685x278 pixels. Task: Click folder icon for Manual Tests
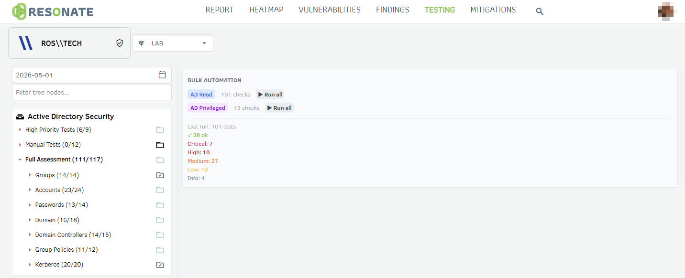pos(160,145)
